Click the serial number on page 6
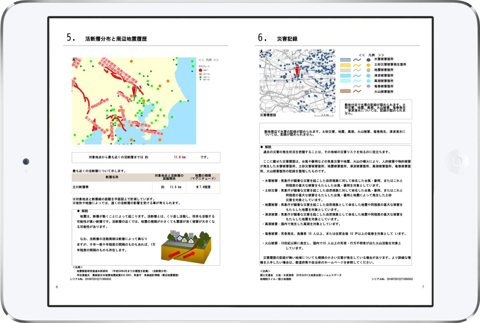This screenshot has width=480, height=323. pyautogui.click(x=91, y=279)
